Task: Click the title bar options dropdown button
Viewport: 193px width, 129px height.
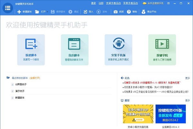Action: tap(169, 3)
